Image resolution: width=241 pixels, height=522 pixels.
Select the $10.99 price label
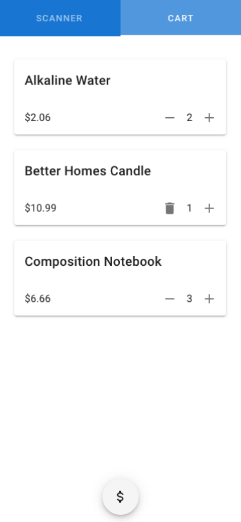[41, 209]
